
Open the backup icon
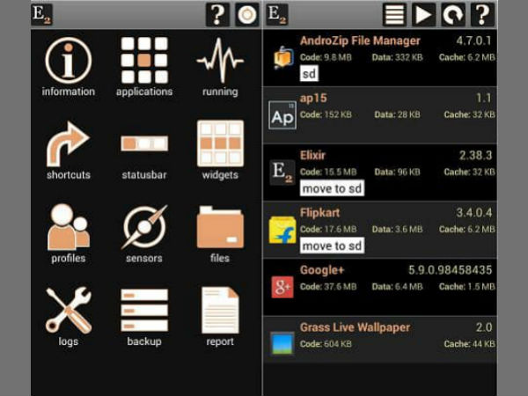(x=144, y=311)
